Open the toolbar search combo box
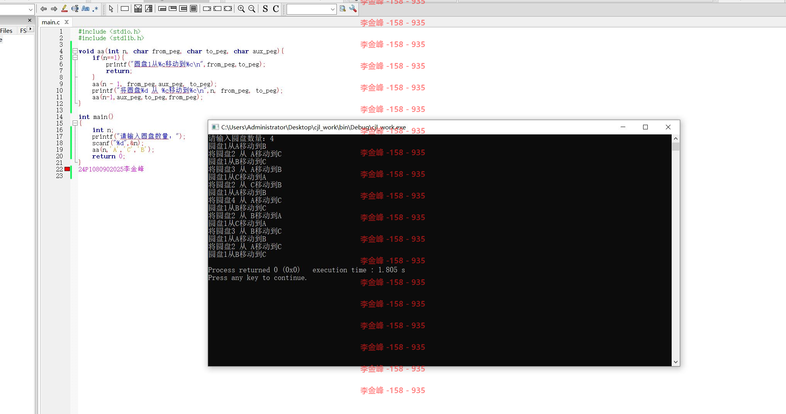Viewport: 786px width, 414px height. tap(311, 9)
